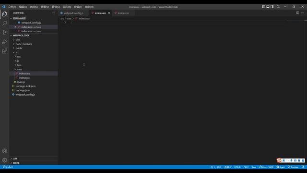Click the UTF-8 encoding in status bar
Viewport: 307px width, 173px height.
237,167
